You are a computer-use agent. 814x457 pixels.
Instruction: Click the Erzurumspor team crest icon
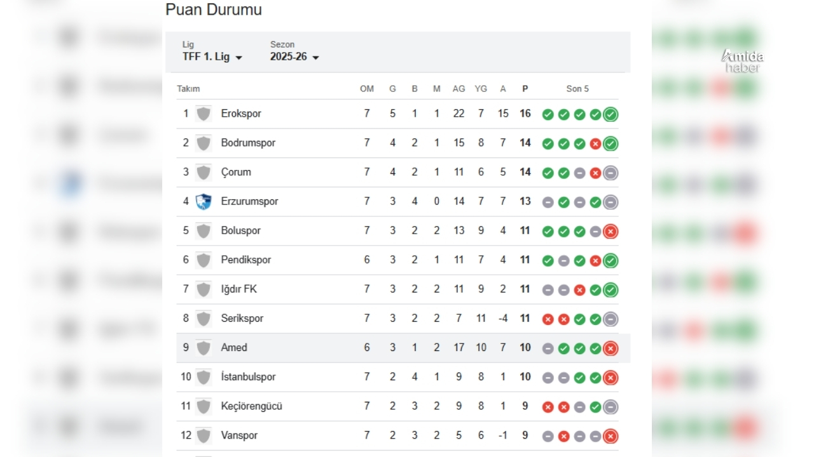pyautogui.click(x=203, y=201)
